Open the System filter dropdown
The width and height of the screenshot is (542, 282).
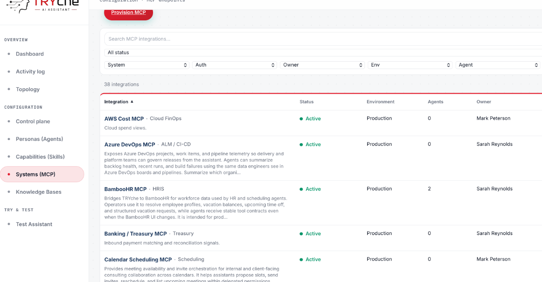pos(147,65)
